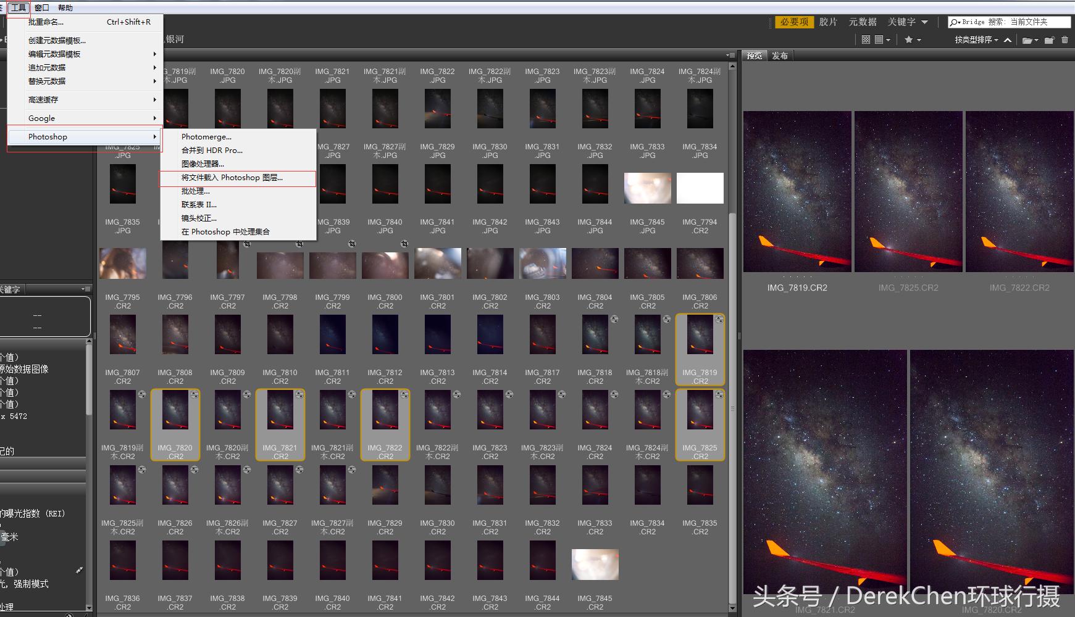Switch to the 关键字 workspace
Image resolution: width=1075 pixels, height=617 pixels.
coord(901,22)
